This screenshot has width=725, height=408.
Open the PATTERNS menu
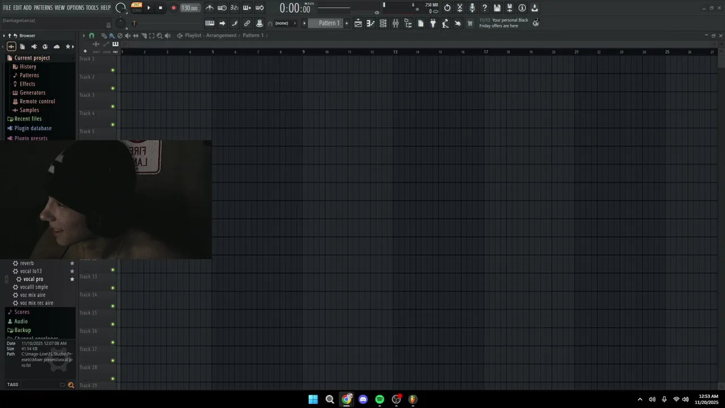click(x=43, y=8)
